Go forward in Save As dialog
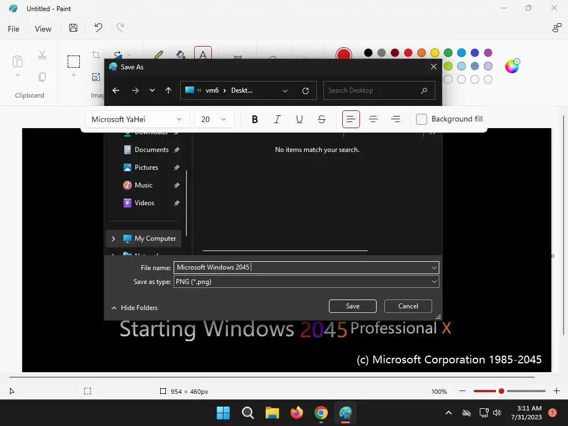Viewport: 568px width, 426px height. [135, 90]
